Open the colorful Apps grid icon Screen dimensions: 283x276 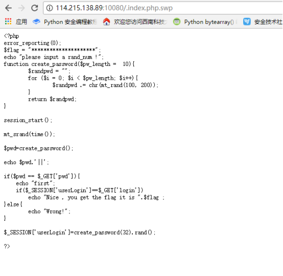click(8, 21)
